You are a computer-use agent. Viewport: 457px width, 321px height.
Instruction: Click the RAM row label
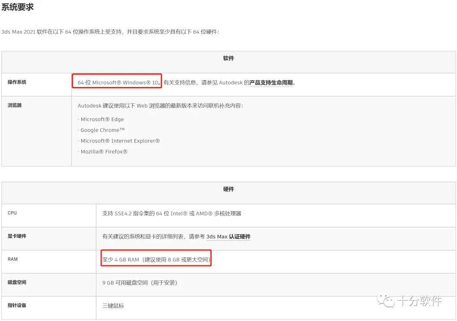pos(13,259)
